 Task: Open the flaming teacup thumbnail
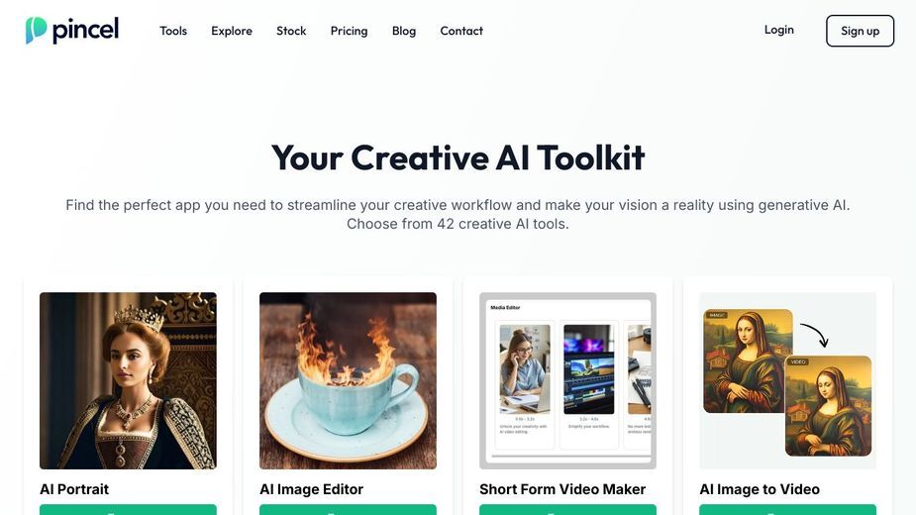(348, 380)
